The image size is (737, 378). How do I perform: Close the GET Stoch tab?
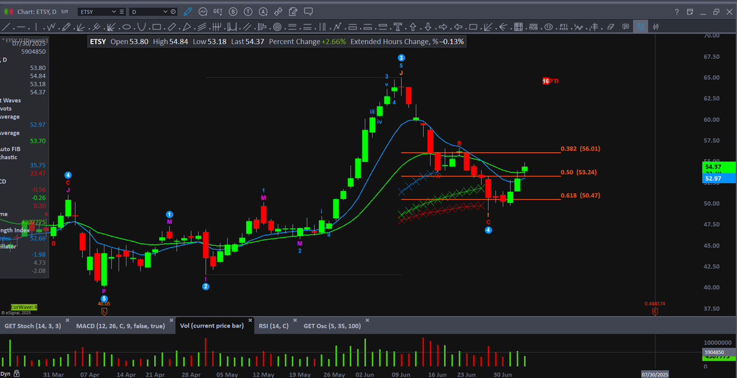(68, 321)
